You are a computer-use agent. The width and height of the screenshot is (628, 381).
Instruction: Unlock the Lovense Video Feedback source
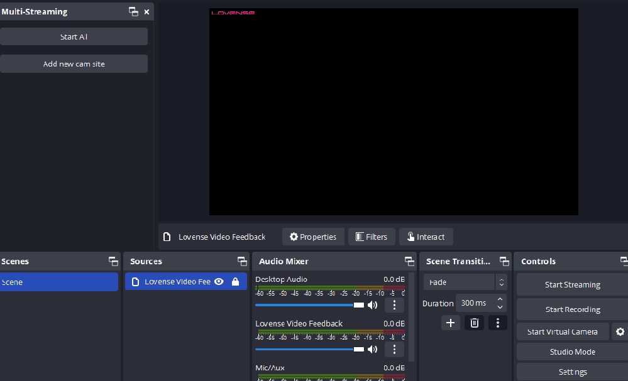pos(235,282)
